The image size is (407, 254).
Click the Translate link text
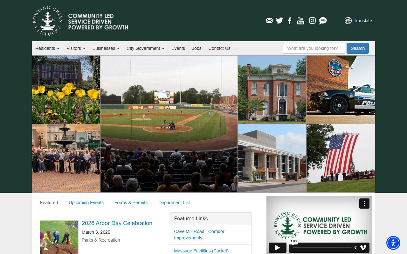(x=363, y=21)
